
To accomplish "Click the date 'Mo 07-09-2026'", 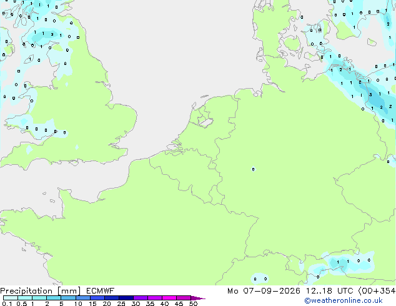I will coord(264,291).
